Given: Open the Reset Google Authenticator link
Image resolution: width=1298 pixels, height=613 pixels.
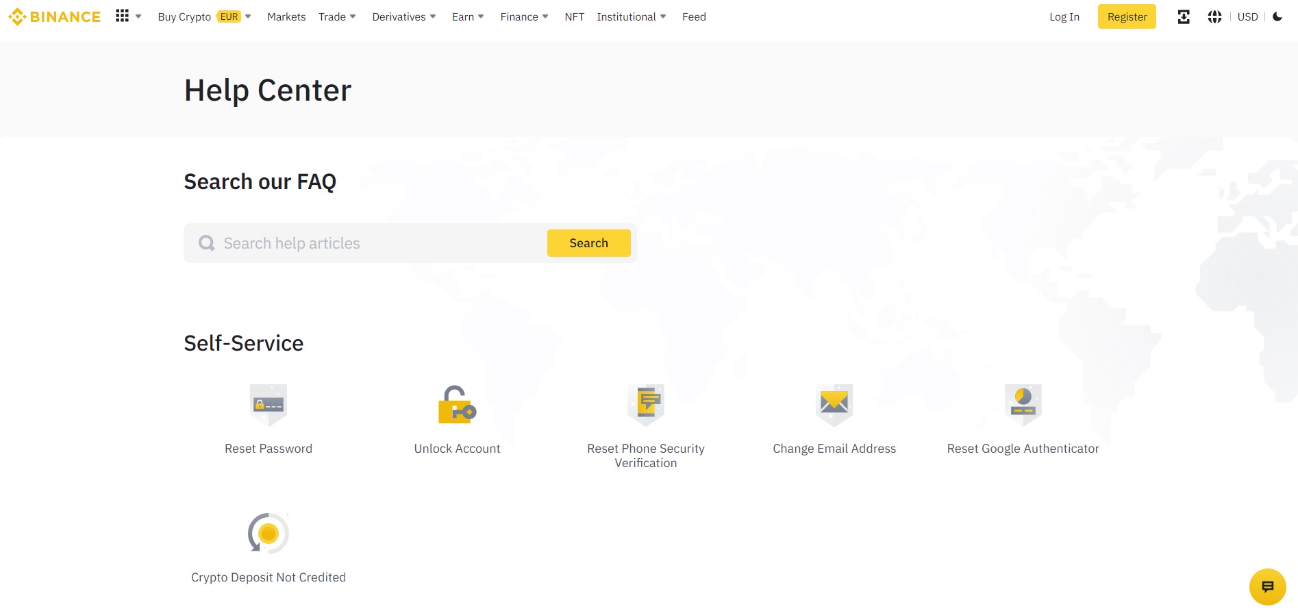Looking at the screenshot, I should tap(1023, 449).
